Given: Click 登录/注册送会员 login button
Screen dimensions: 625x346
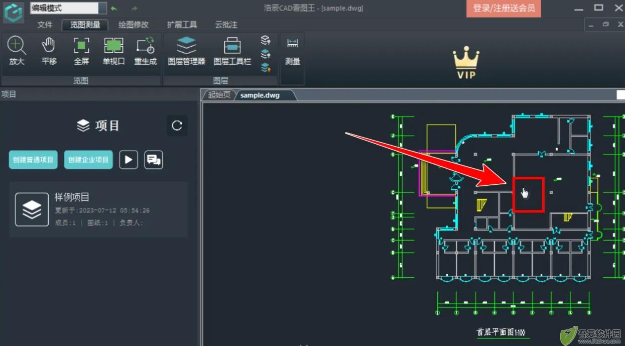Looking at the screenshot, I should pos(504,9).
